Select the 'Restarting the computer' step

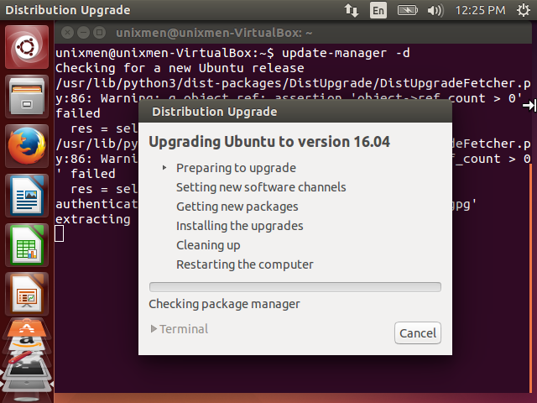[x=245, y=264]
